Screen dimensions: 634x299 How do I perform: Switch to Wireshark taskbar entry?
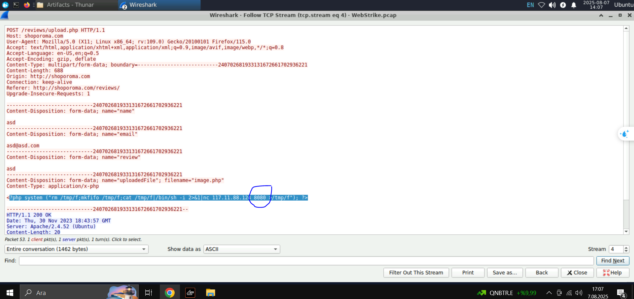click(x=159, y=5)
